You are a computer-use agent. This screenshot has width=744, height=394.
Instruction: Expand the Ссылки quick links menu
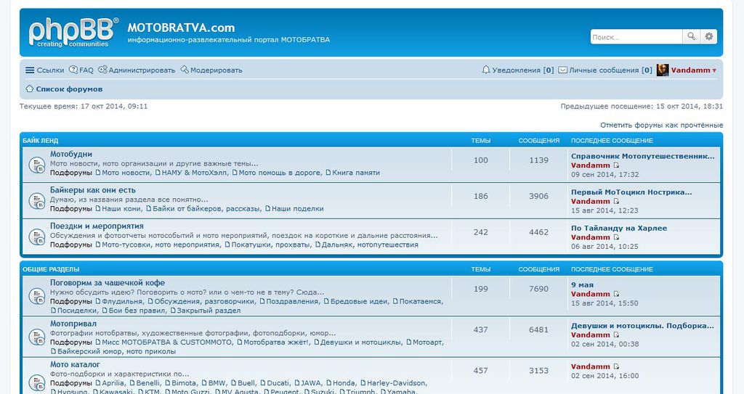44,70
